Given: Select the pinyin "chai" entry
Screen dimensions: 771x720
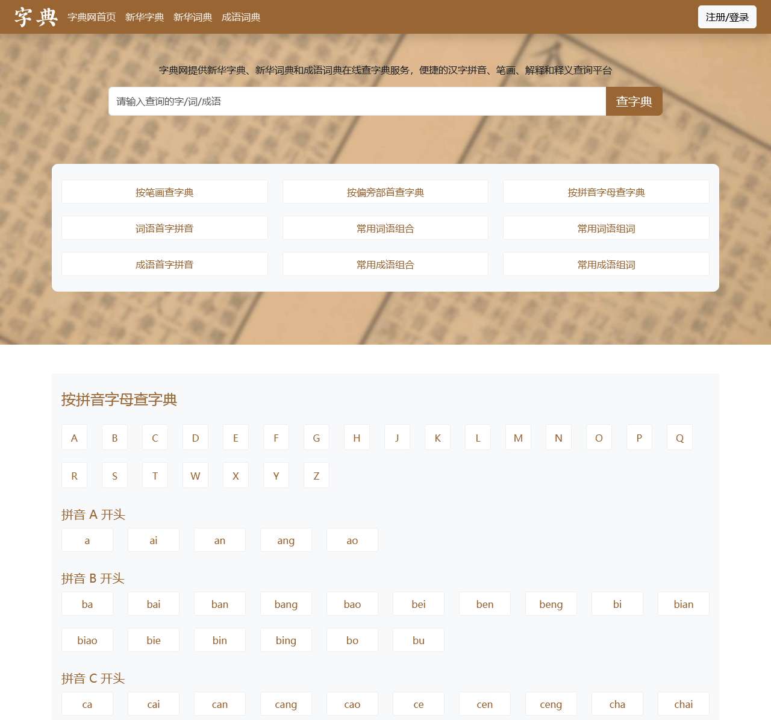Looking at the screenshot, I should 683,704.
